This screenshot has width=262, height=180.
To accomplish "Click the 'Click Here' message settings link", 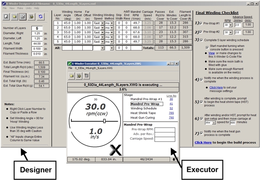I will click(x=216, y=88).
